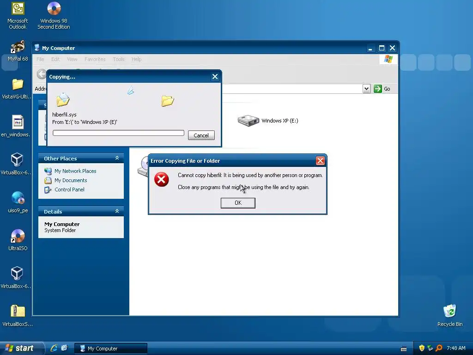Open the Tools menu in My Computer
The image size is (473, 355).
[119, 59]
